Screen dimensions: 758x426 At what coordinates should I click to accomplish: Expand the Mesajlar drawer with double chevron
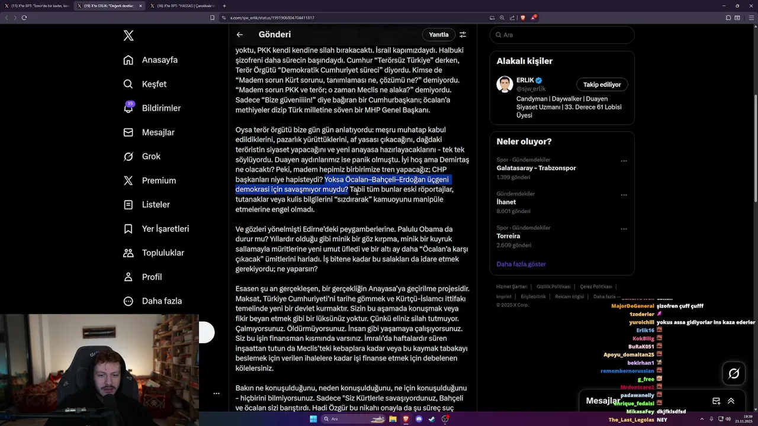coord(731,401)
